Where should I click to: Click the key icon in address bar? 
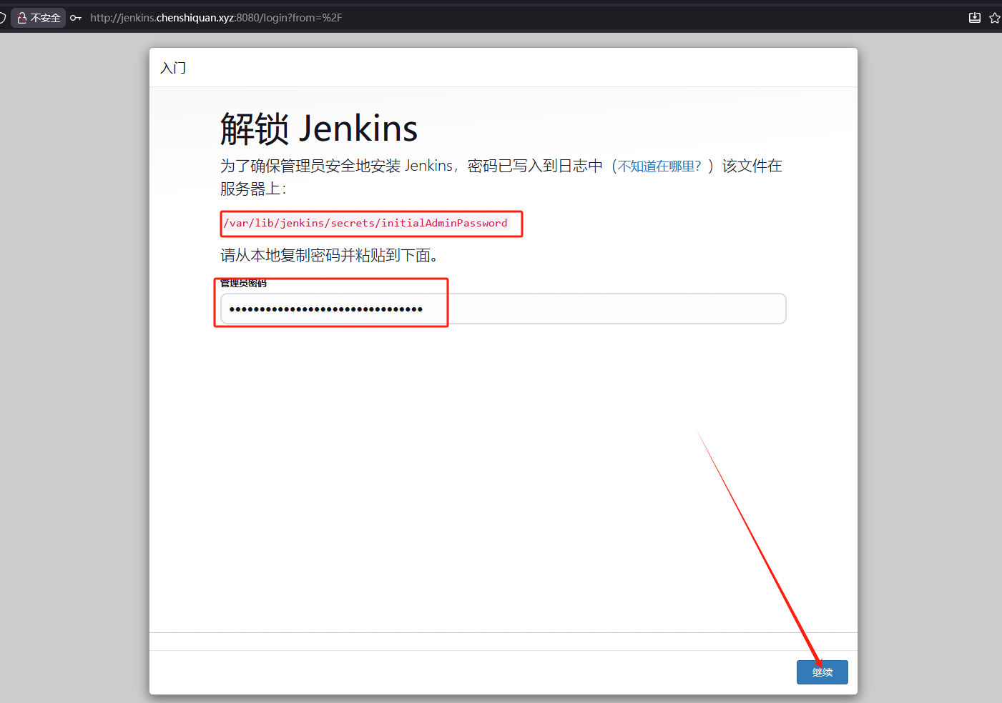coord(76,18)
